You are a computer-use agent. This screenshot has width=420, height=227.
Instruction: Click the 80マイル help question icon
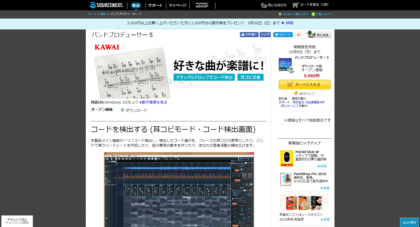[314, 94]
